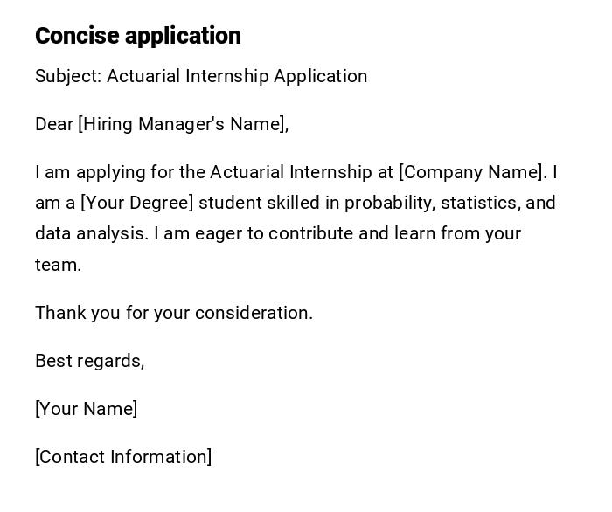Click the [Contact Information] placeholder
Viewport: 612px width, 512px height.
pos(123,457)
